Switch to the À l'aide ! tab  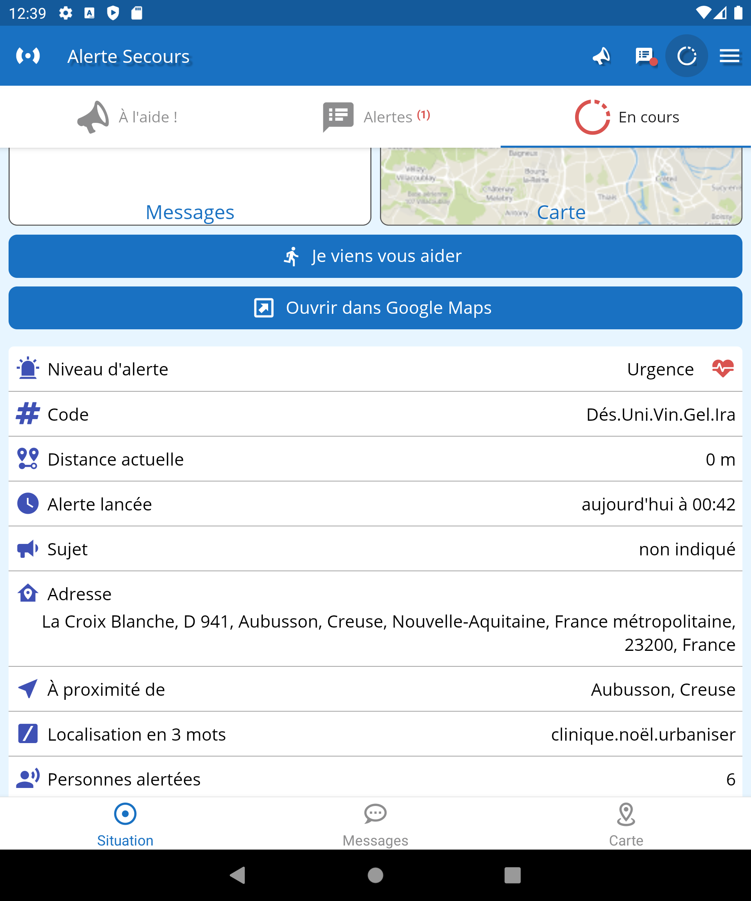click(127, 117)
